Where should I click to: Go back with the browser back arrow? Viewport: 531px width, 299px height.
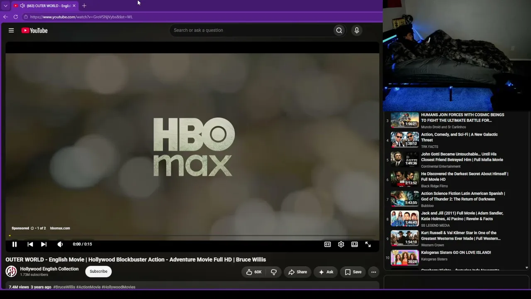point(5,17)
